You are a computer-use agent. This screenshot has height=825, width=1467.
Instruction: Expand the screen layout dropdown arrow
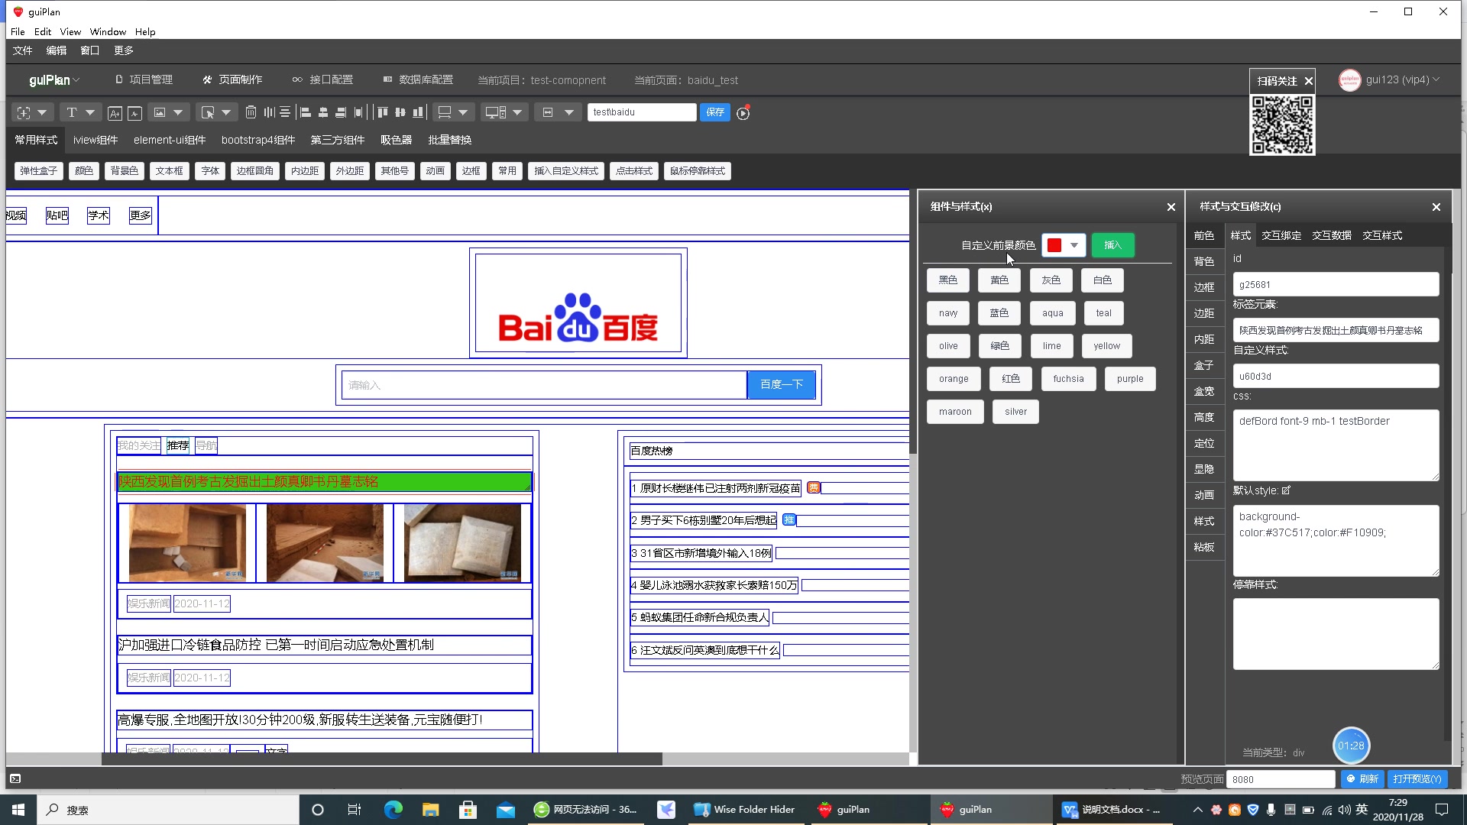[x=463, y=112]
